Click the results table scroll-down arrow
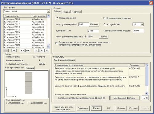154x114 pixels. pos(147,93)
